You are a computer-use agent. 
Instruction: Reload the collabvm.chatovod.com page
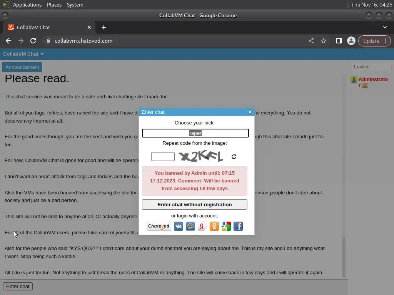click(x=33, y=41)
